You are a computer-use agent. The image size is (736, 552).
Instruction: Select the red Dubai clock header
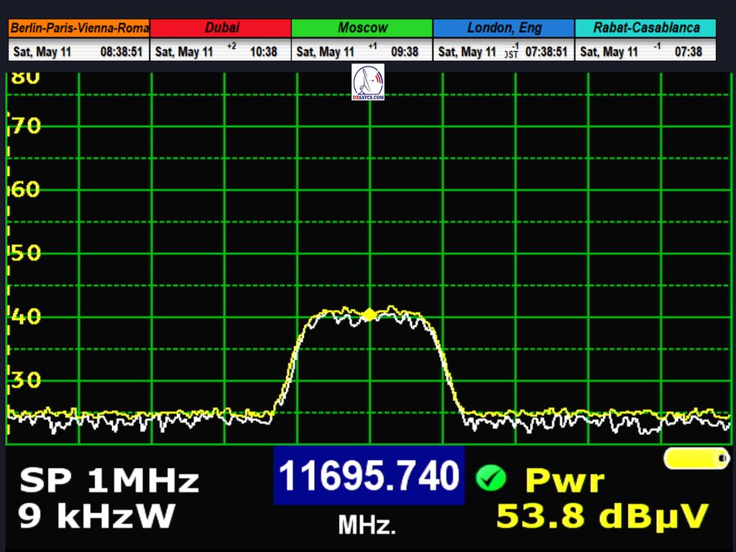pos(221,28)
